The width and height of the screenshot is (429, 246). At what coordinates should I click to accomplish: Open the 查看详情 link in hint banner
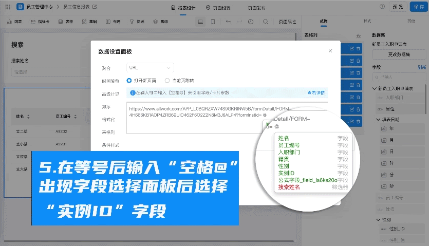click(x=316, y=93)
